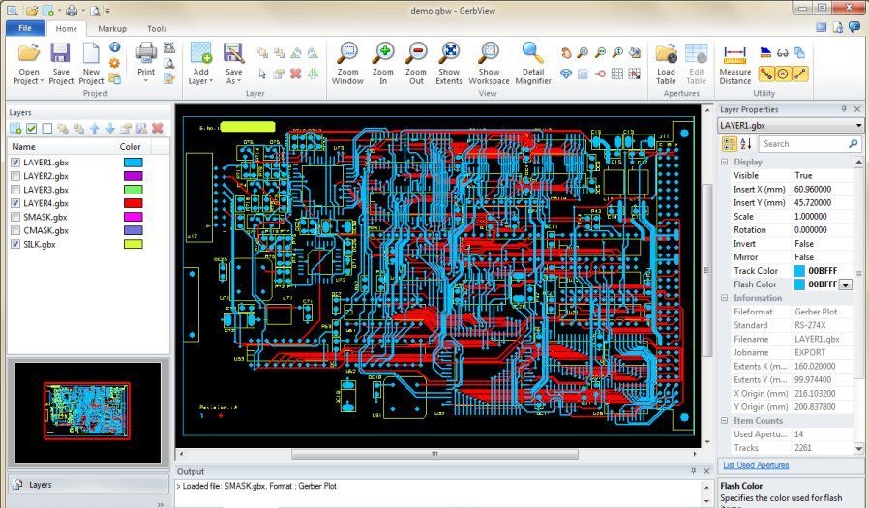The image size is (869, 508).
Task: Open the Flash Color dropdown arrow
Action: click(x=845, y=284)
